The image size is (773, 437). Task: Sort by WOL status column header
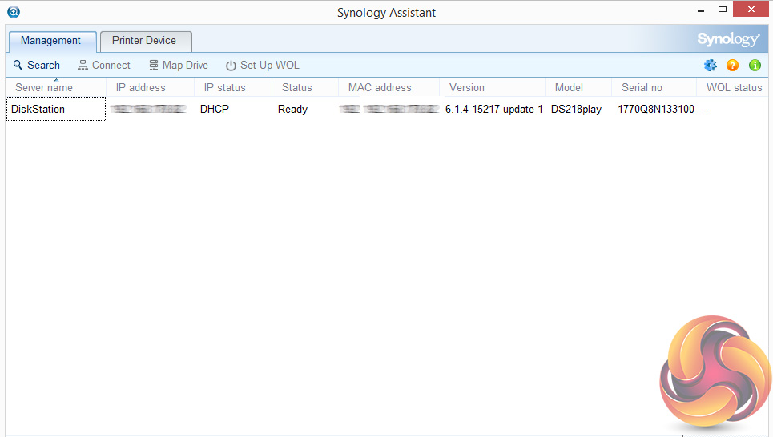[734, 87]
